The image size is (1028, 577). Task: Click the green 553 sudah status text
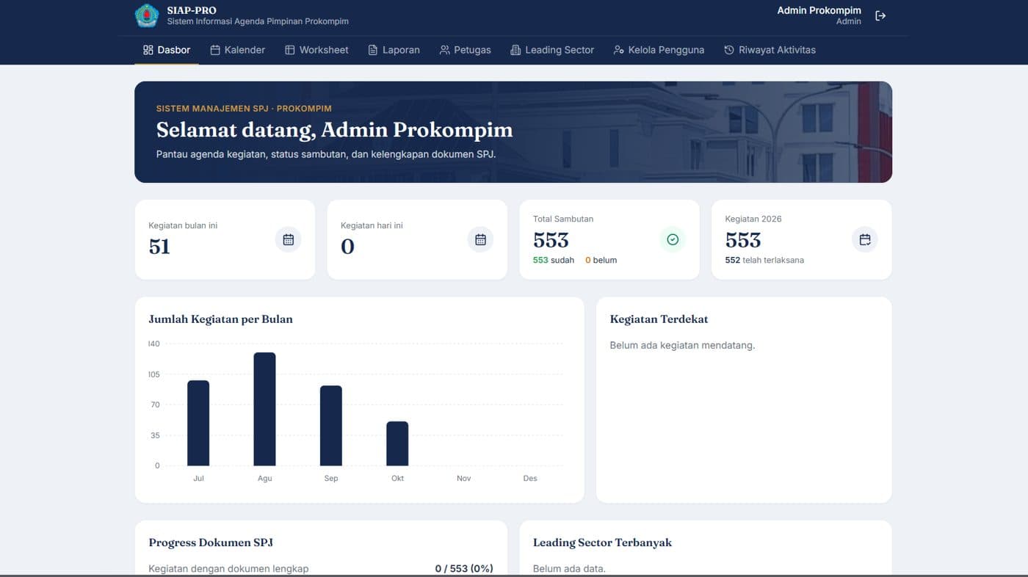coord(554,260)
